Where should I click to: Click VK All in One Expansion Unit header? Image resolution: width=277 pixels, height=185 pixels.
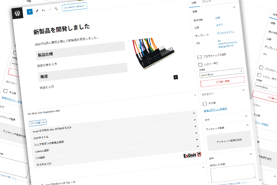(x=44, y=112)
